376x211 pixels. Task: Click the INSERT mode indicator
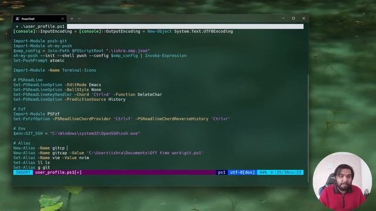[23, 172]
